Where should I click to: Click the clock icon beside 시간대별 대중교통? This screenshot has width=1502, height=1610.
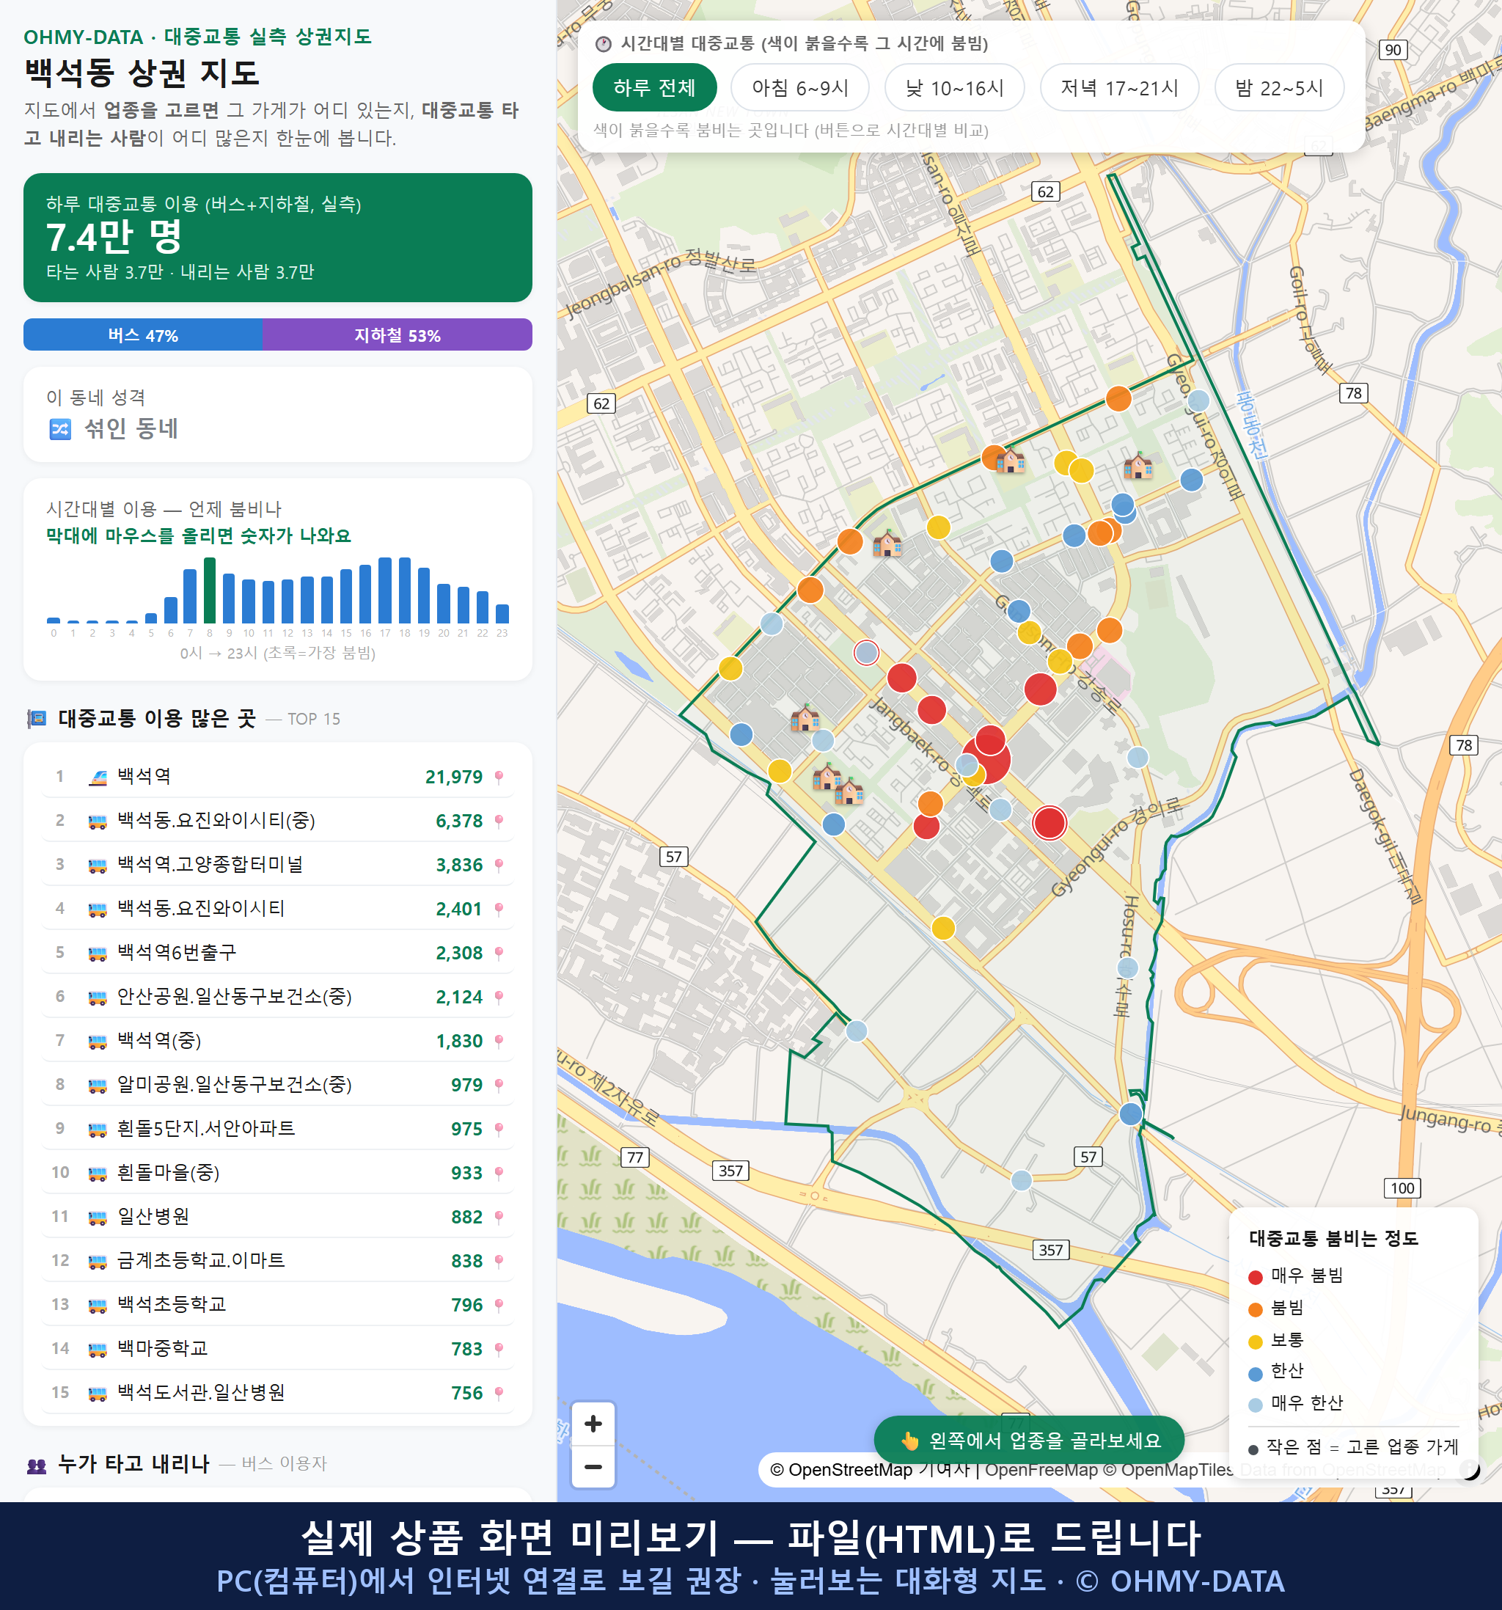coord(604,44)
